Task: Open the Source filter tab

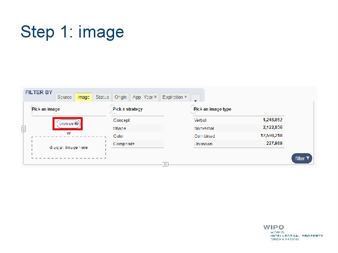Action: point(64,97)
